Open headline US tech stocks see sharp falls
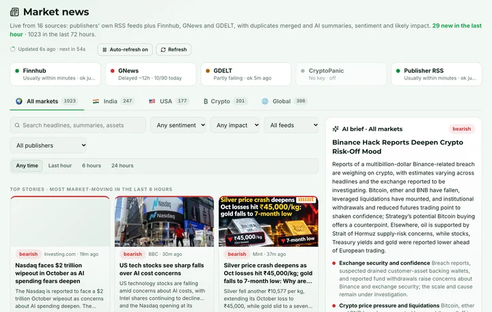This screenshot has width=492, height=312. (161, 270)
